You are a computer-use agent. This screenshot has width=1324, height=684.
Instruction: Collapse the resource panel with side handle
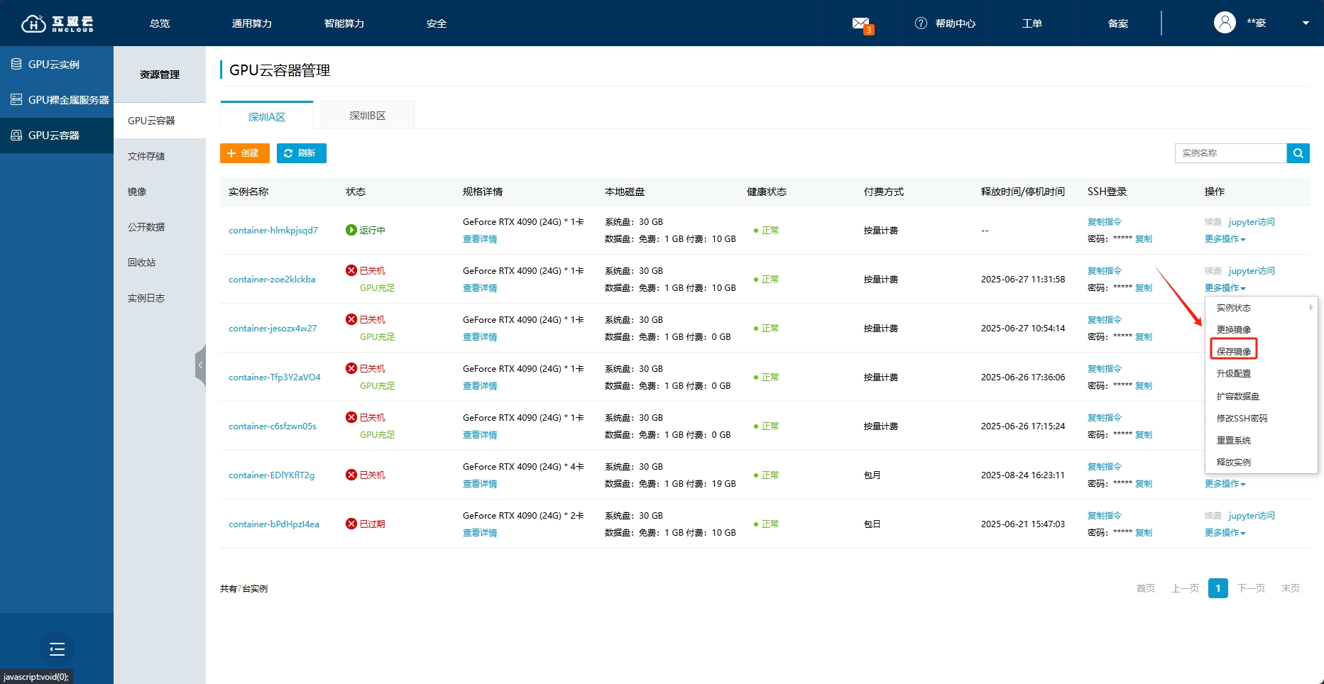[x=201, y=365]
